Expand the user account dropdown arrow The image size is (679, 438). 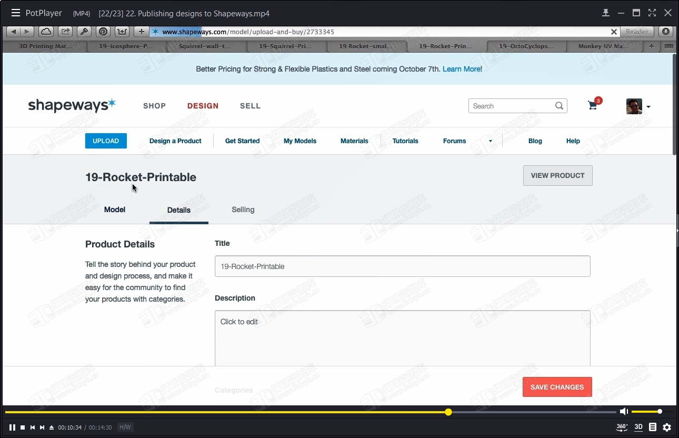[x=648, y=107]
